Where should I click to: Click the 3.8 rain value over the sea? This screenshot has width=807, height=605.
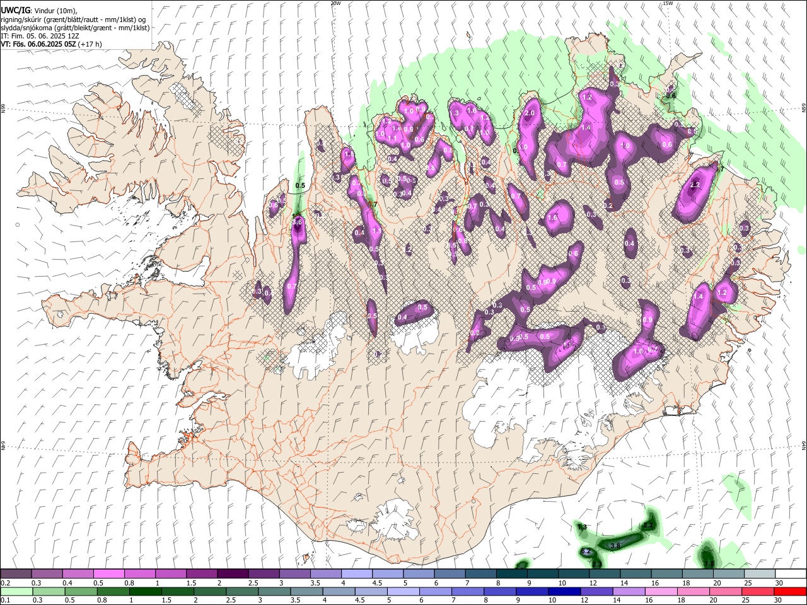click(x=615, y=545)
